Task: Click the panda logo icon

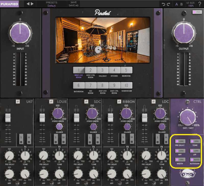Action: pos(187,174)
